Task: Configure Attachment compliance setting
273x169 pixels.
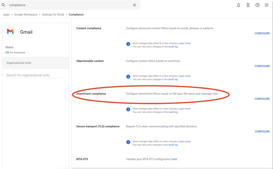Action: click(262, 99)
